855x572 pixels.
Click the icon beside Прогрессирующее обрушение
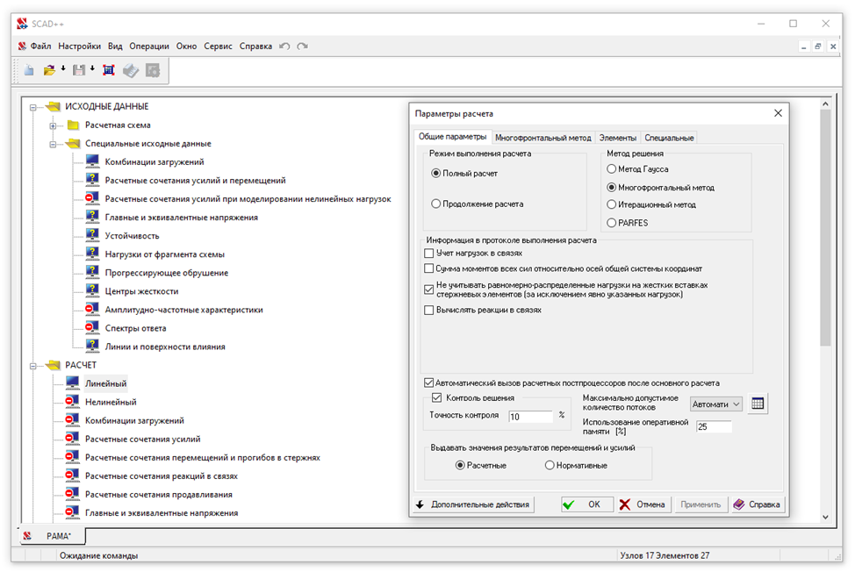(92, 272)
